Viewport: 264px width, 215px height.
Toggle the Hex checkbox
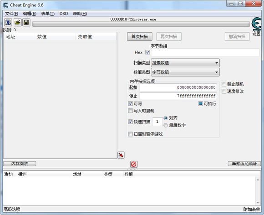pos(147,52)
